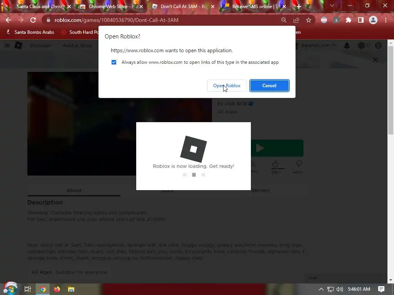
Task: Click the page vertical scrollbar thumb
Action: [x=391, y=90]
